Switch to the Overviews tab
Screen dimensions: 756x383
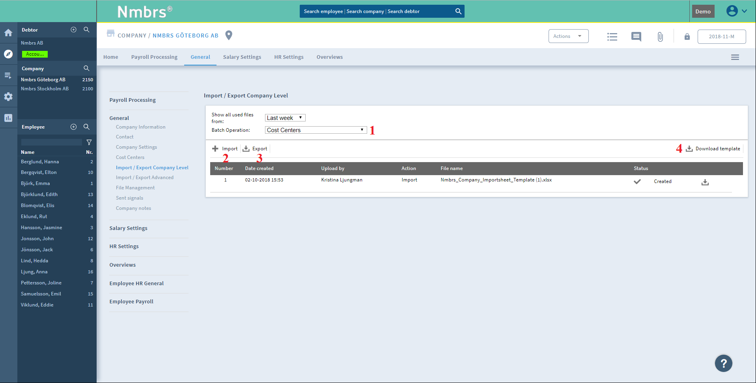330,57
